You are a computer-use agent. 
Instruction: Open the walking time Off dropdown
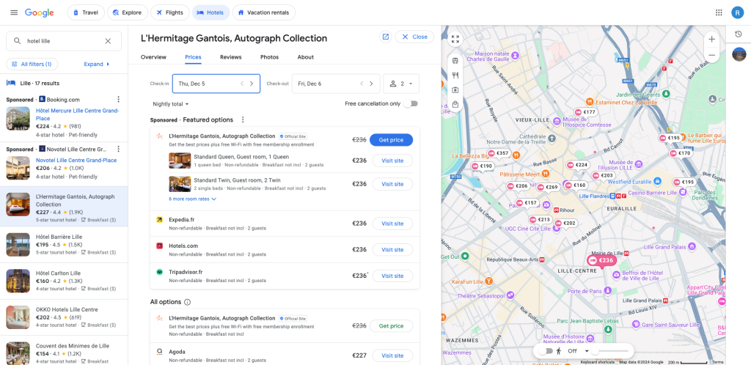coord(578,351)
